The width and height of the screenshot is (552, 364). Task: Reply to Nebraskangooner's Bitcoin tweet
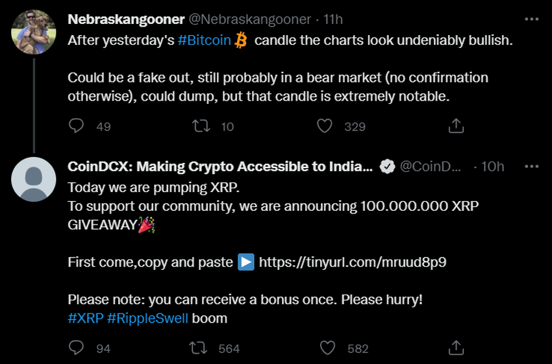click(77, 126)
